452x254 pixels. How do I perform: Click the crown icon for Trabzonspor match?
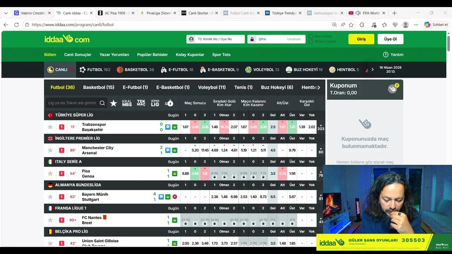[x=174, y=127]
